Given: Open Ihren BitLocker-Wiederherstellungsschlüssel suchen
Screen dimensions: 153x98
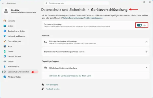Looking at the screenshot, I should click(95, 52).
